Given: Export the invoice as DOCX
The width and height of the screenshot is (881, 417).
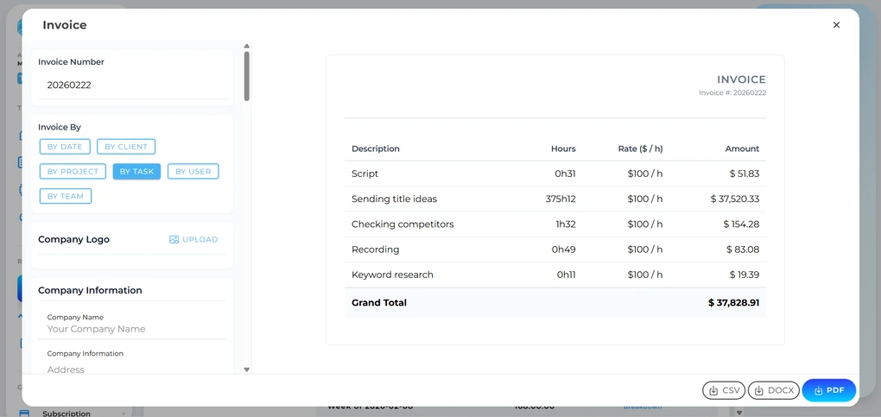Looking at the screenshot, I should click(774, 390).
